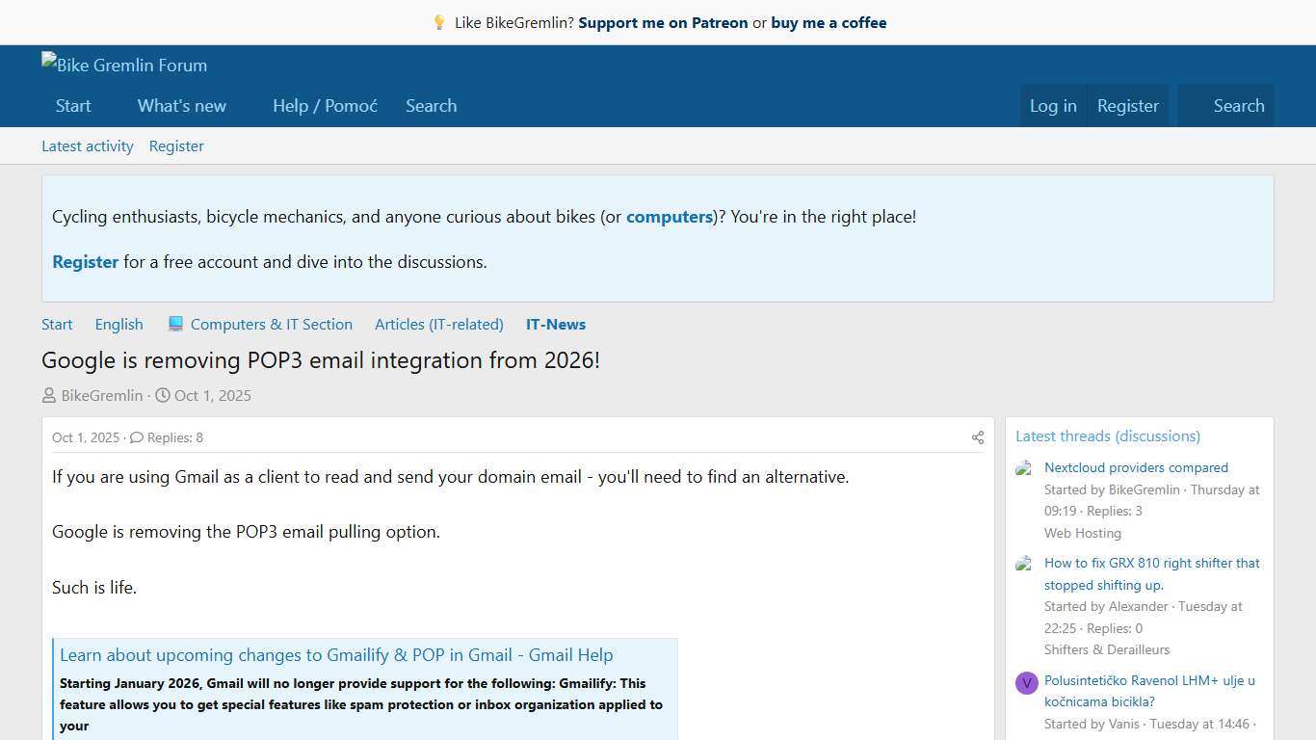
Task: Click the clock icon next to Oct 1, 2025
Action: click(163, 395)
